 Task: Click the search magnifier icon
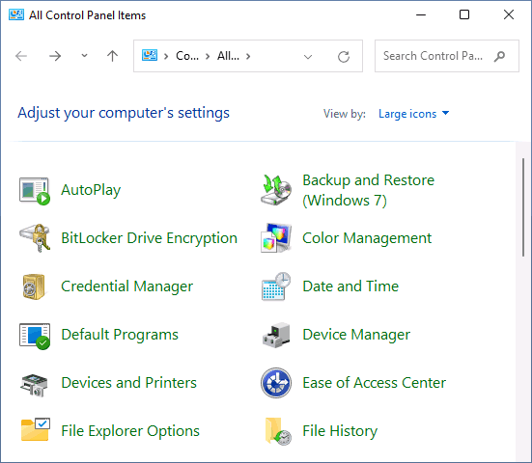(x=499, y=56)
